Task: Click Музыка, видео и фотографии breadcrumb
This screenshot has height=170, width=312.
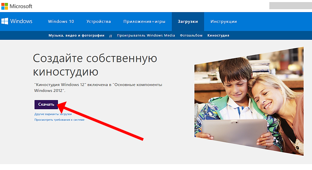Action: 76,36
